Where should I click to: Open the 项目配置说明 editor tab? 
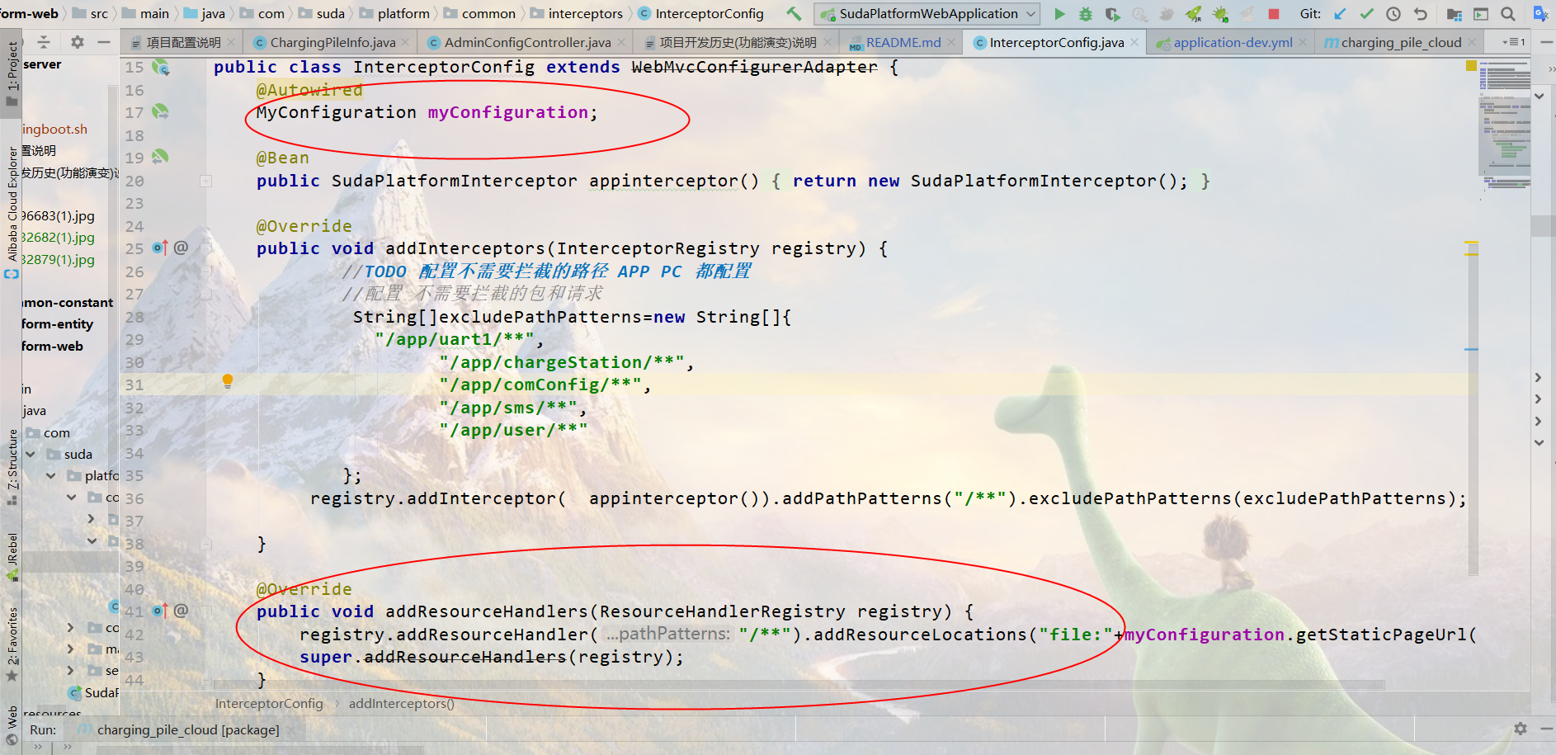(183, 42)
